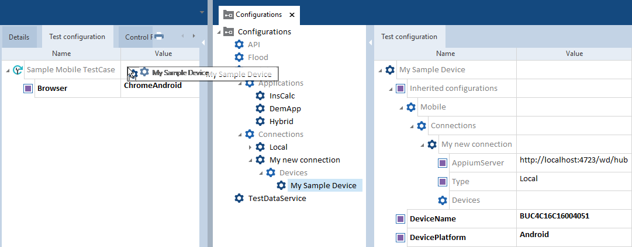This screenshot has width=632, height=247.
Task: Click the DevicePlatform property square icon
Action: tap(400, 237)
